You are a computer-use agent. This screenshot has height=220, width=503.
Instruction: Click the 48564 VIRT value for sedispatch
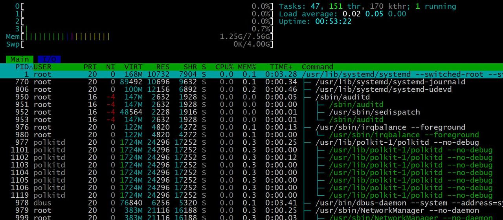tap(131, 112)
